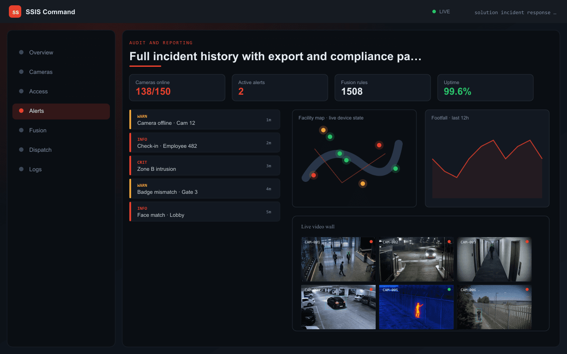Select the topmost orange device marker on facility map

[323, 130]
